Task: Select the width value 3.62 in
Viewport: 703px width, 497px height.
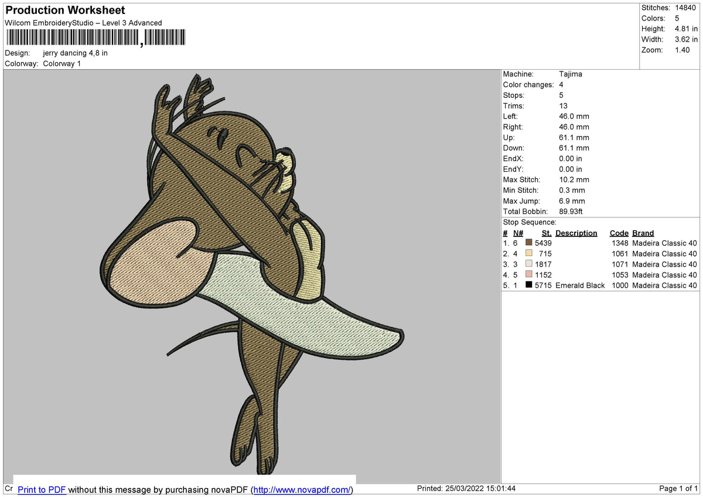Action: [x=686, y=39]
